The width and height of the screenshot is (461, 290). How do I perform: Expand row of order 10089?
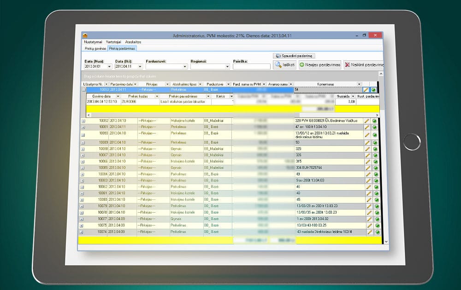[83, 143]
